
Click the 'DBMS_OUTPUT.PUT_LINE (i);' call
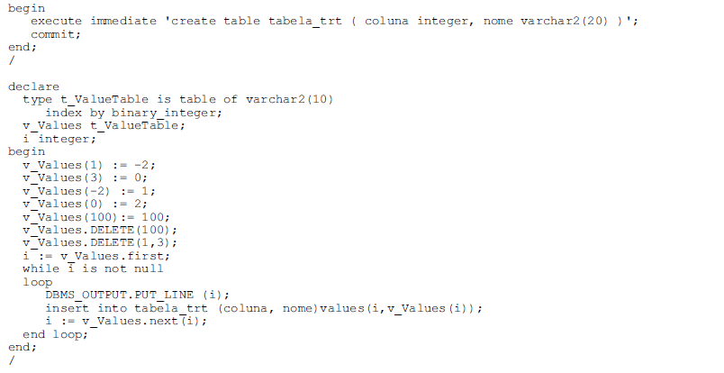coord(137,295)
